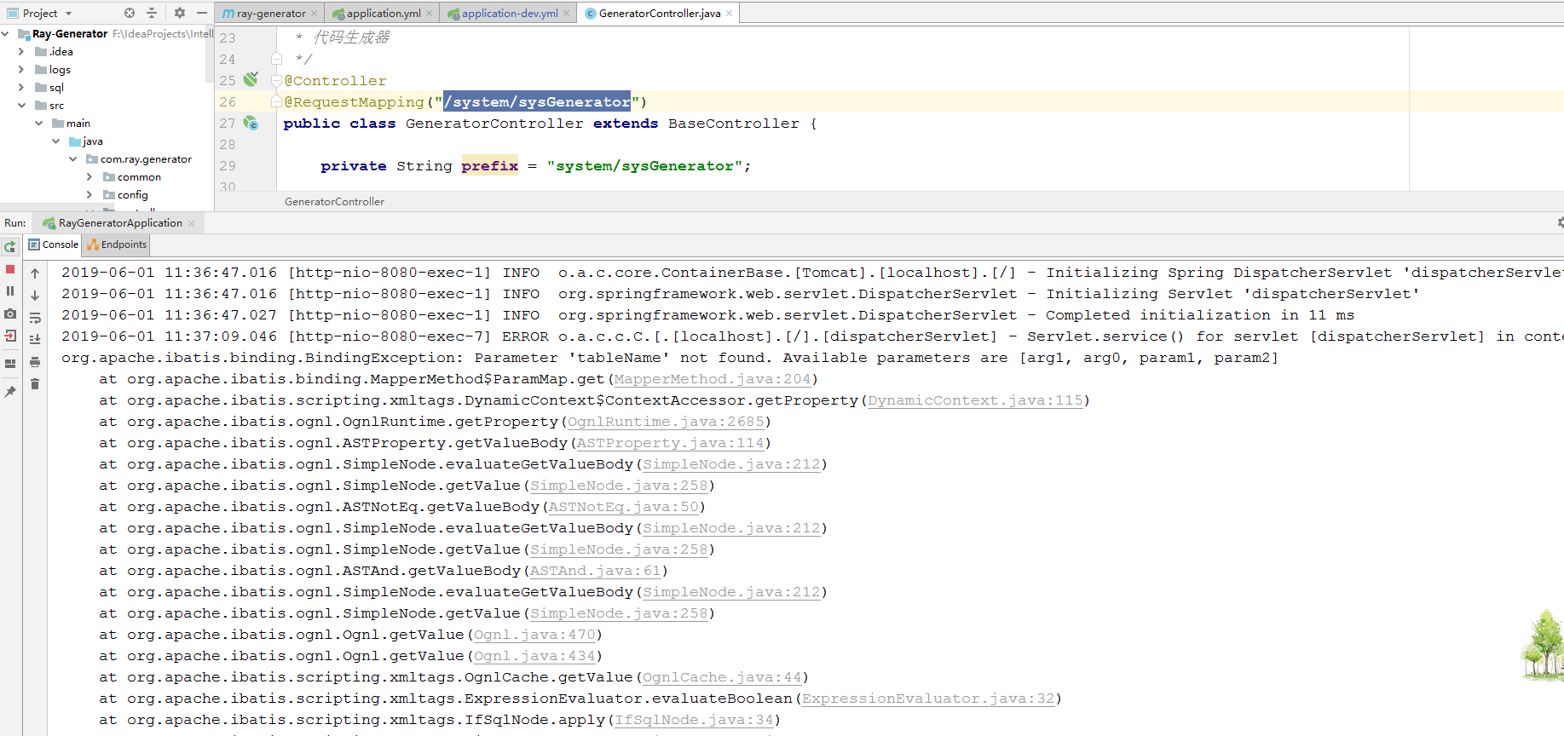Restore layout using the layout icon
Screen dimensions: 1564x736
point(10,364)
